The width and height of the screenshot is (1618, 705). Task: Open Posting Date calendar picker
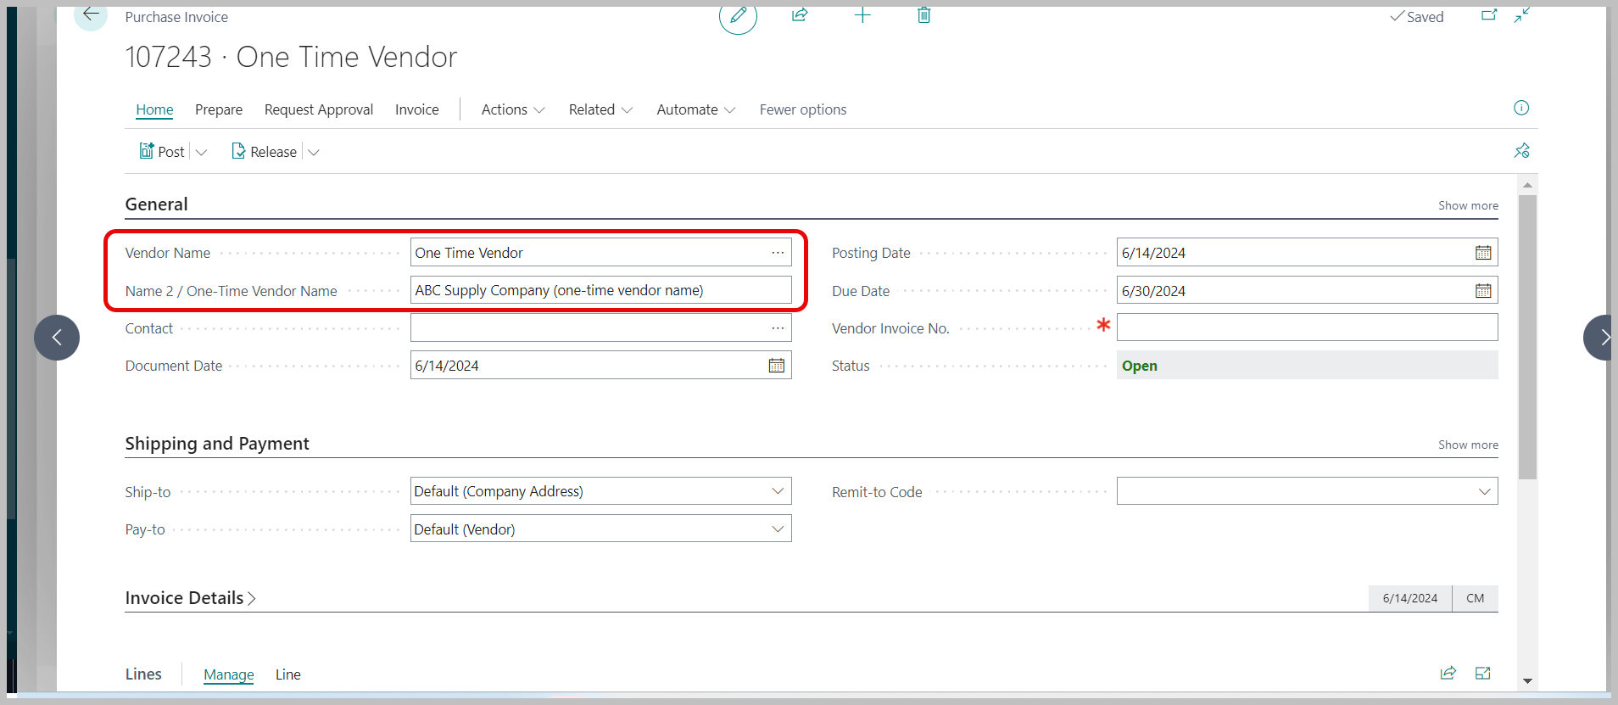tap(1483, 253)
